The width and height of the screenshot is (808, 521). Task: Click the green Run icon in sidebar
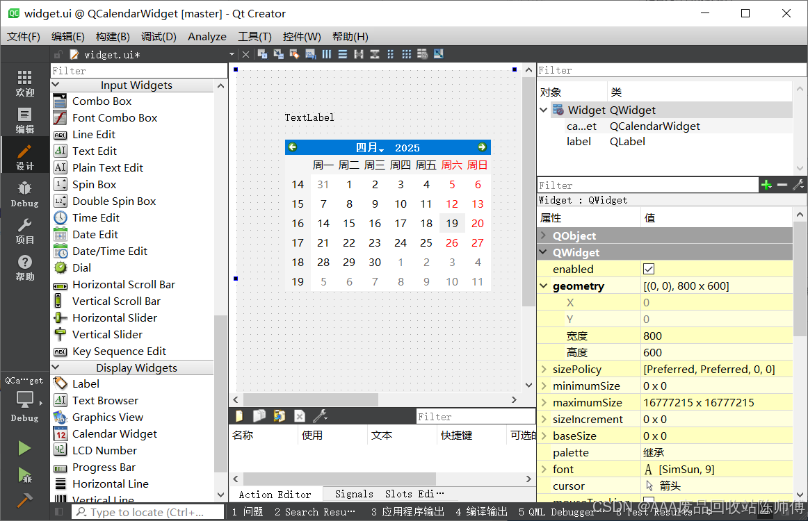click(x=24, y=447)
